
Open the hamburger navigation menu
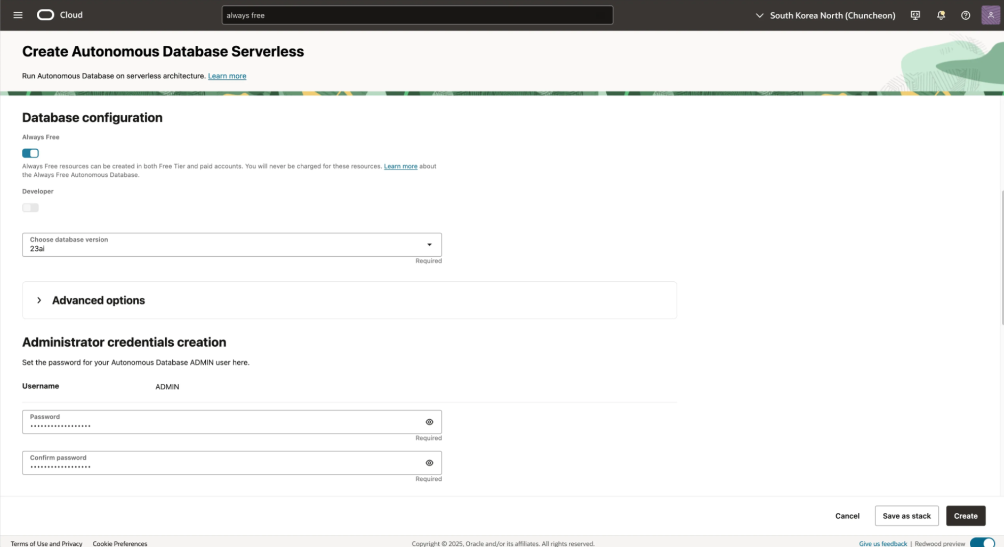[x=18, y=15]
